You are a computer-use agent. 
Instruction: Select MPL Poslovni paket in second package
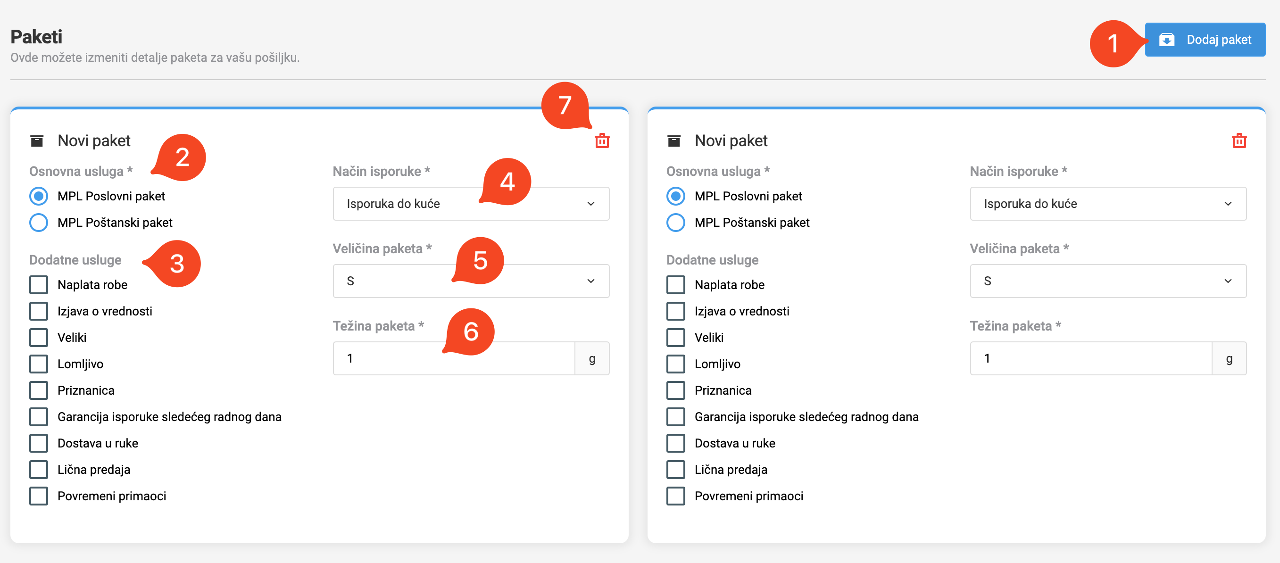pyautogui.click(x=676, y=196)
